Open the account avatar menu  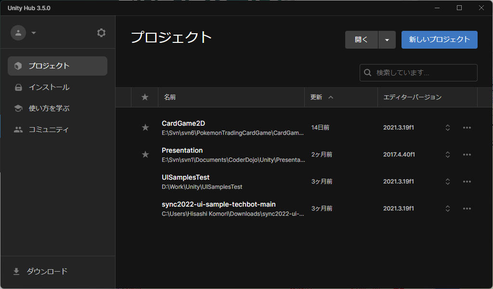point(19,32)
